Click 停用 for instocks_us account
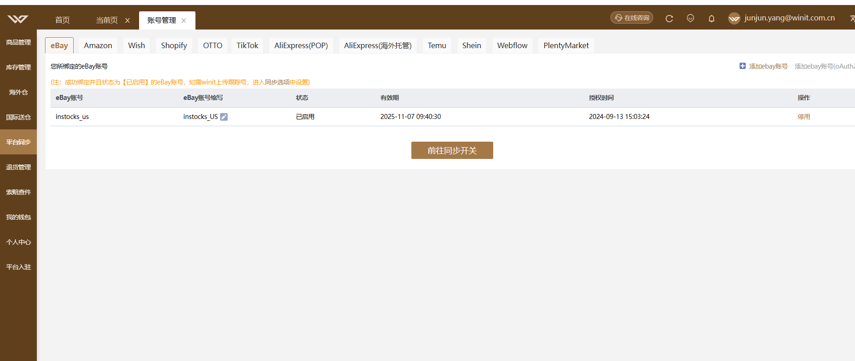 804,117
